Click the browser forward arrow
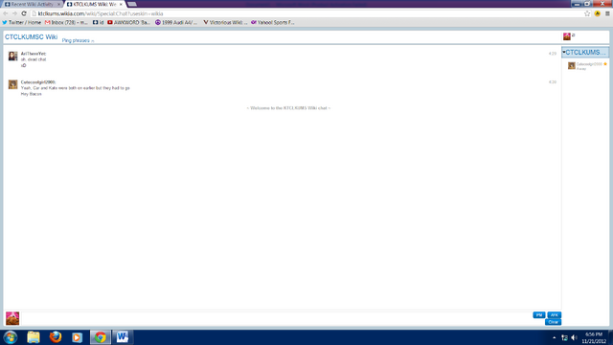613x345 pixels. point(14,13)
